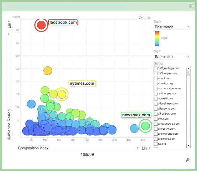Open the horizontal axis Lin scale dropdown
Image resolution: width=197 pixels, height=171 pixels.
click(x=145, y=148)
